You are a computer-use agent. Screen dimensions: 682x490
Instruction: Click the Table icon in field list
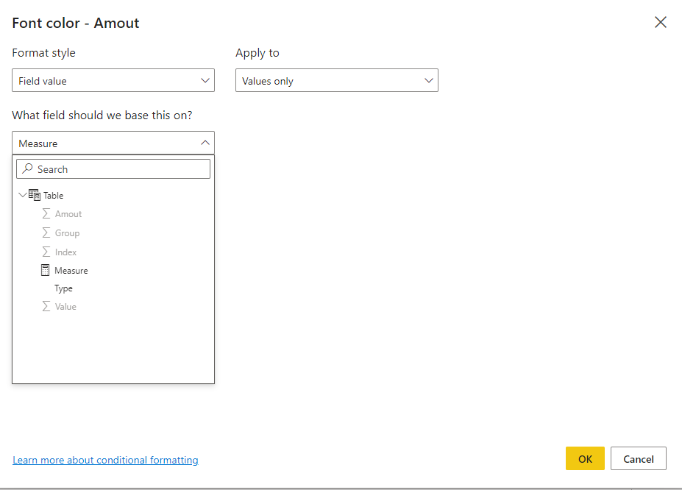35,195
